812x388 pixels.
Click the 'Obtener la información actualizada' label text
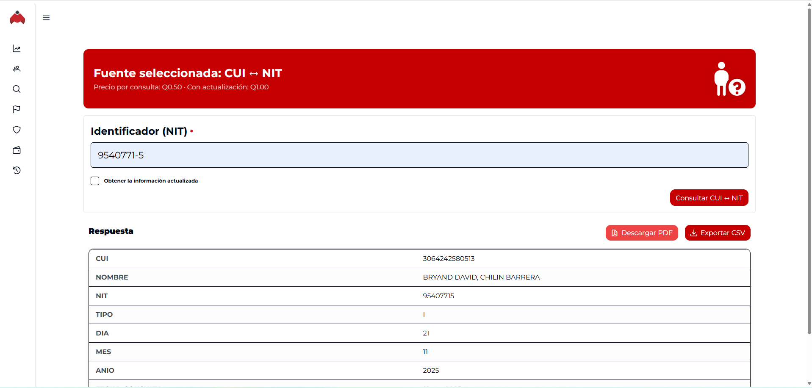point(151,181)
